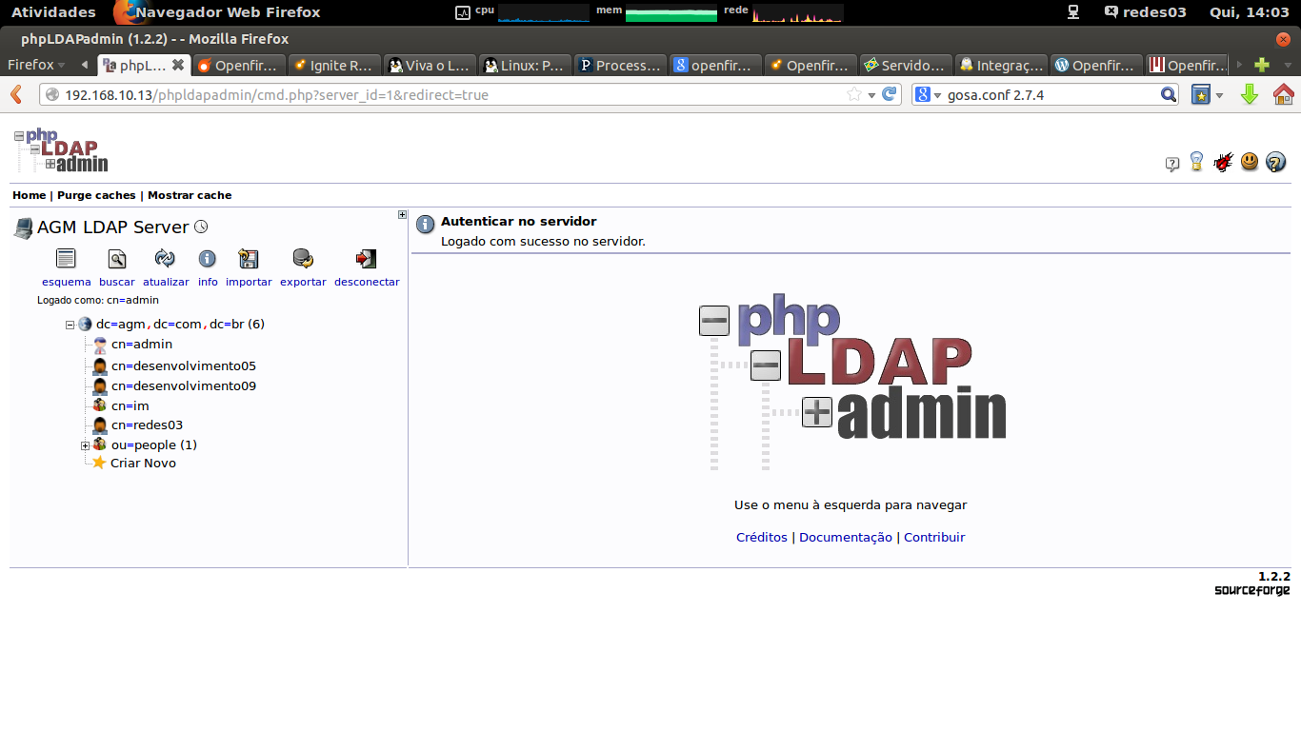1301x731 pixels.
Task: Click the cpu monitor graph in panel
Action: pyautogui.click(x=543, y=13)
